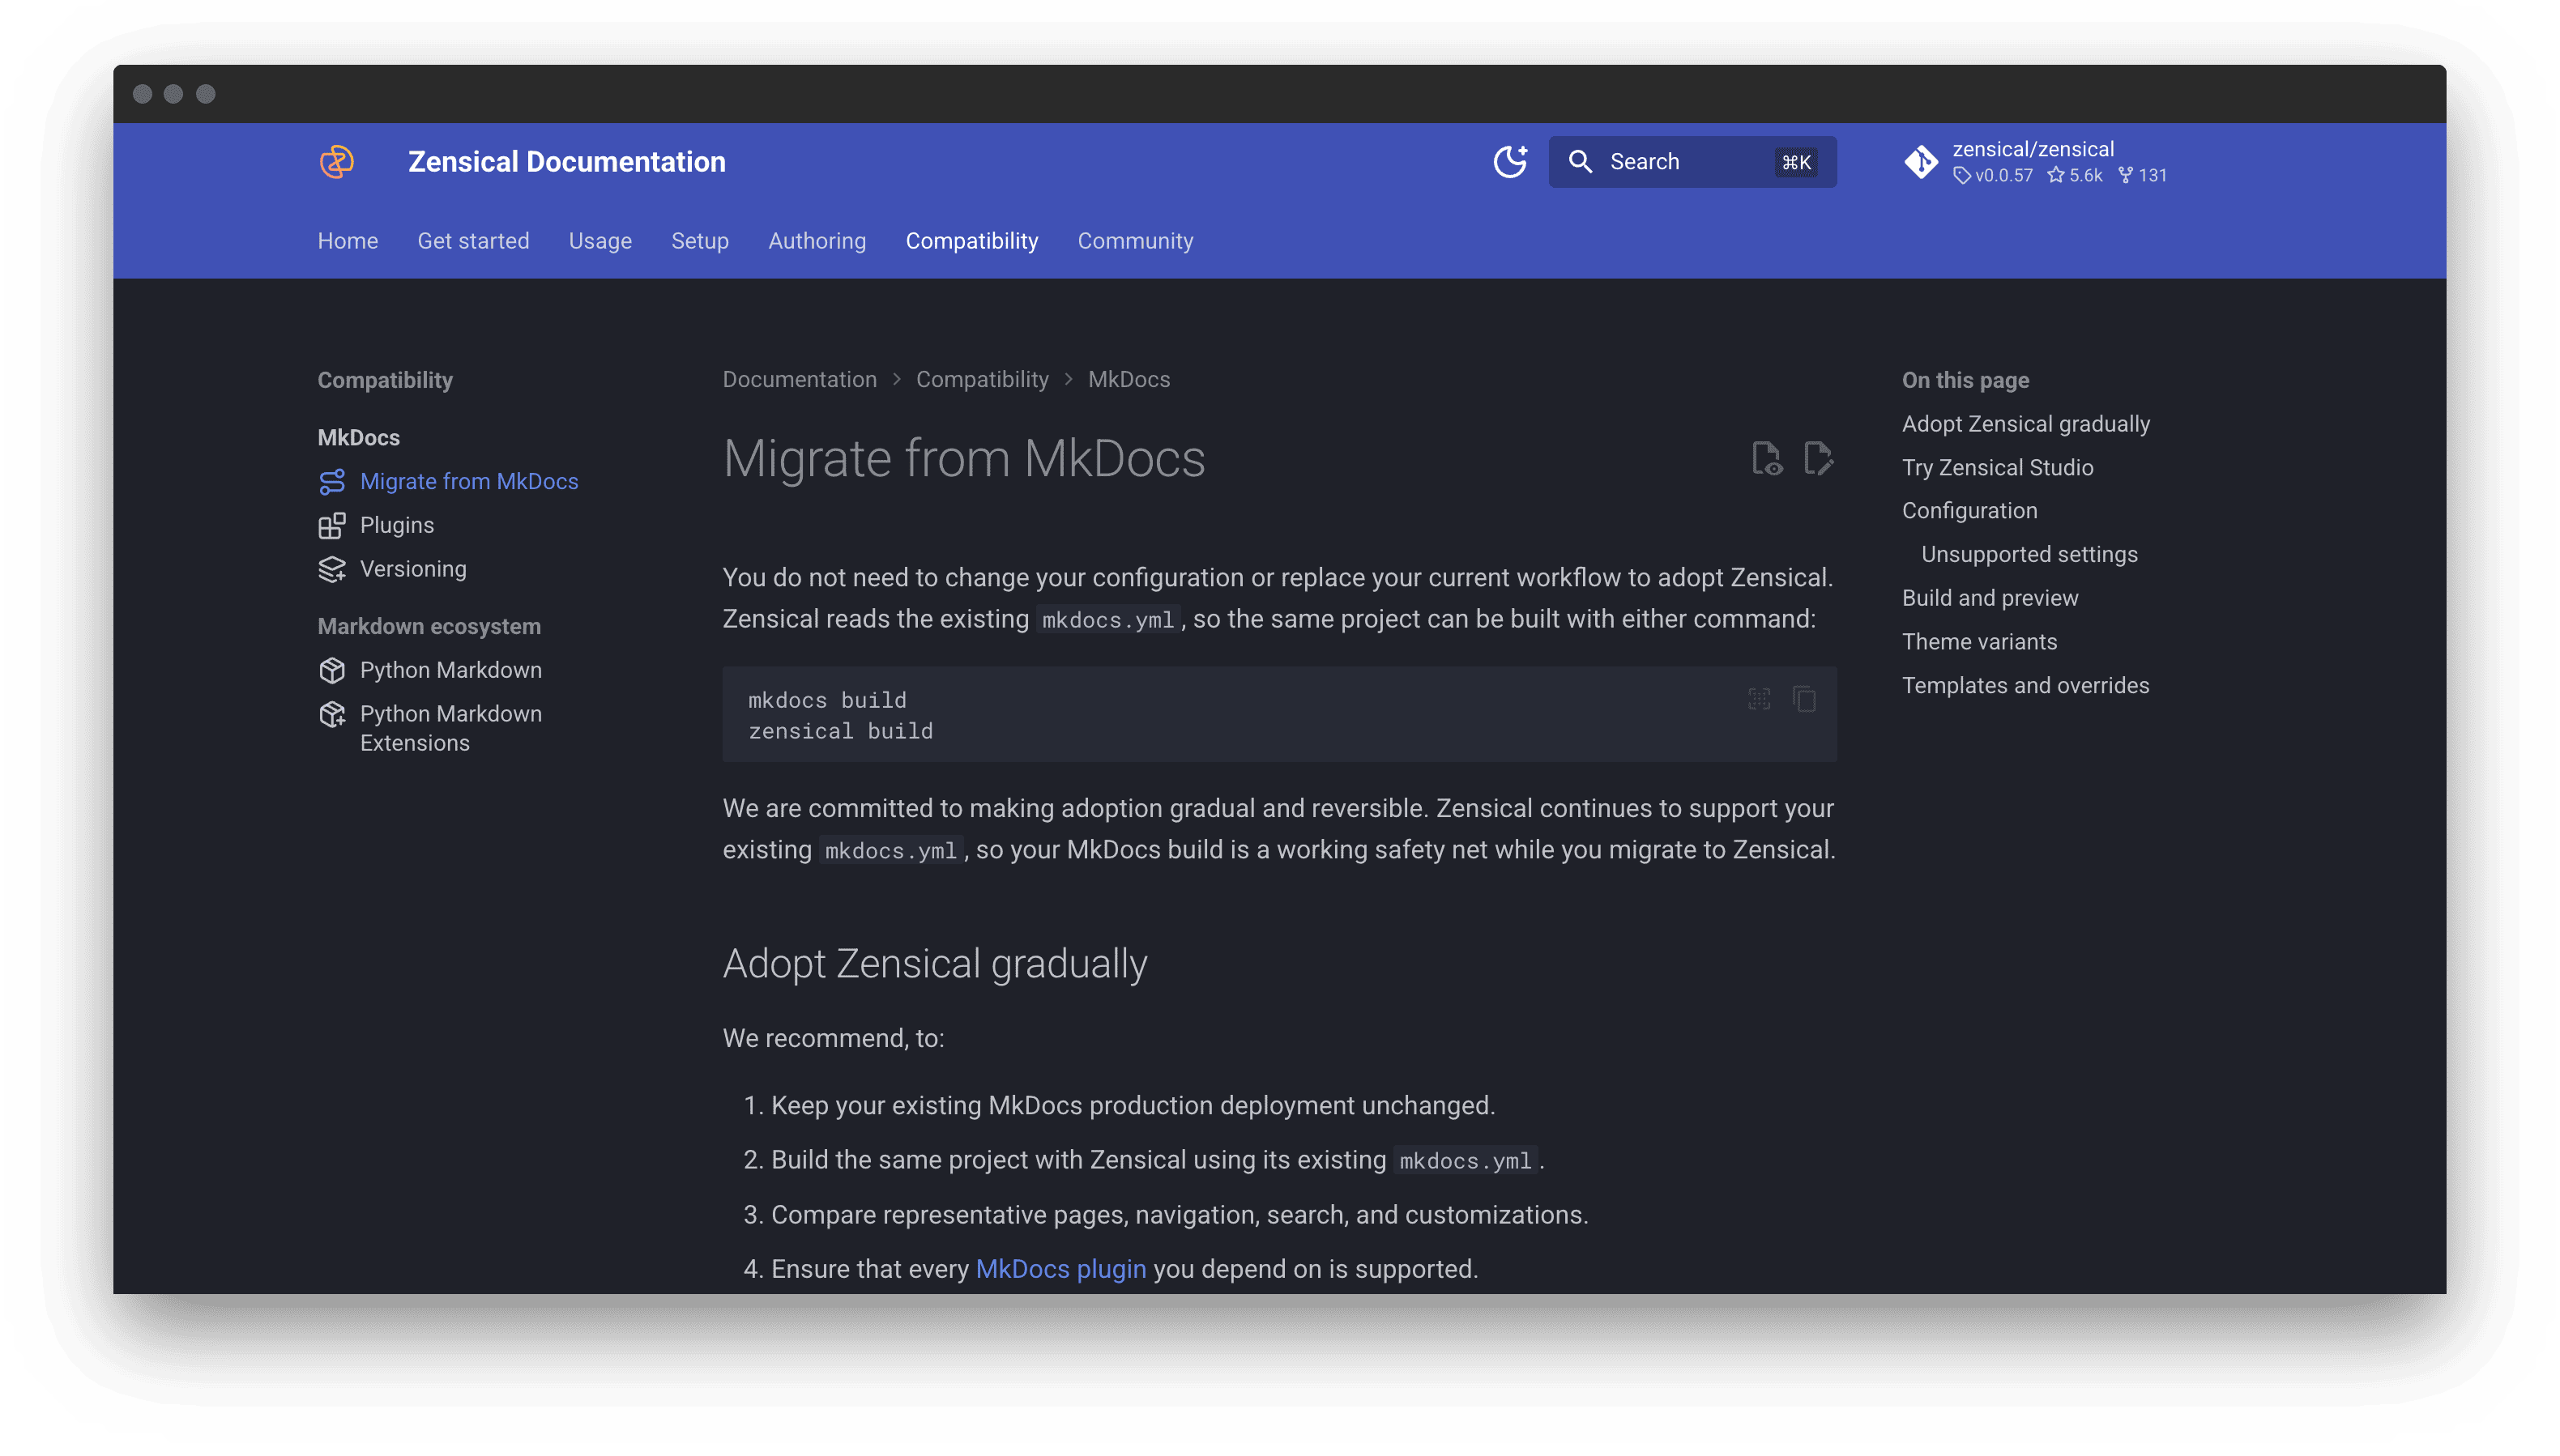Click the Python Markdown Extensions package icon
This screenshot has width=2560, height=1456.
pos(331,714)
